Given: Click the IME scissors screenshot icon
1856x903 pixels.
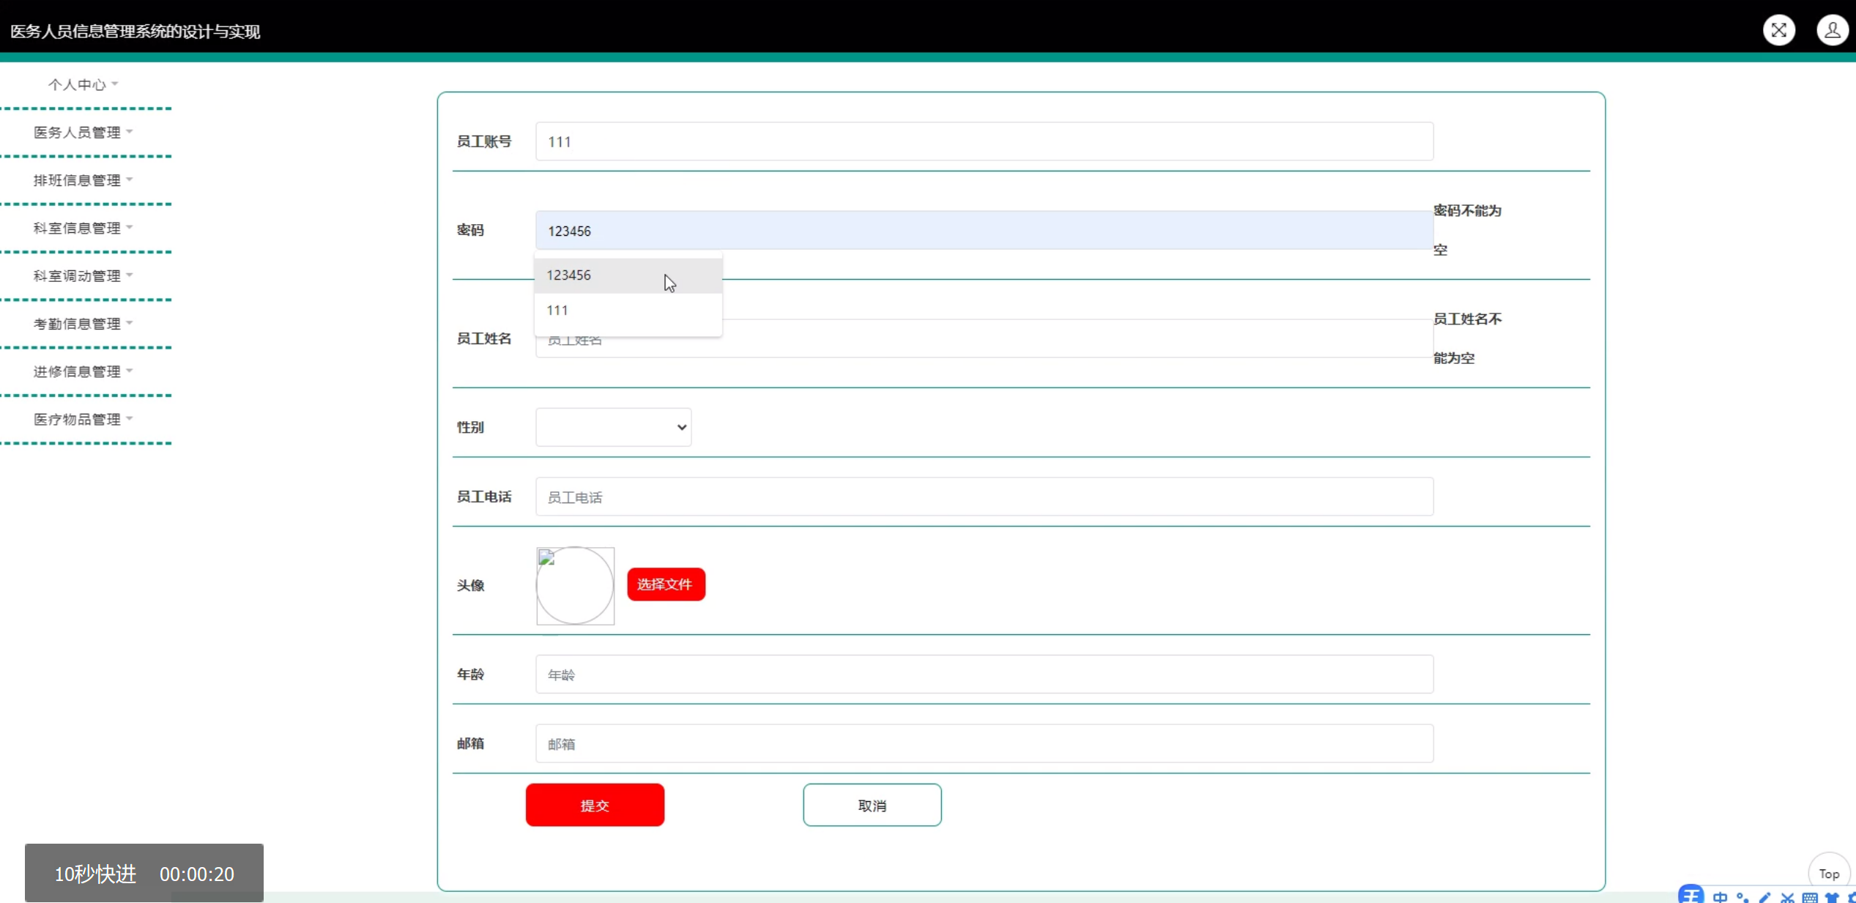Looking at the screenshot, I should 1787,897.
